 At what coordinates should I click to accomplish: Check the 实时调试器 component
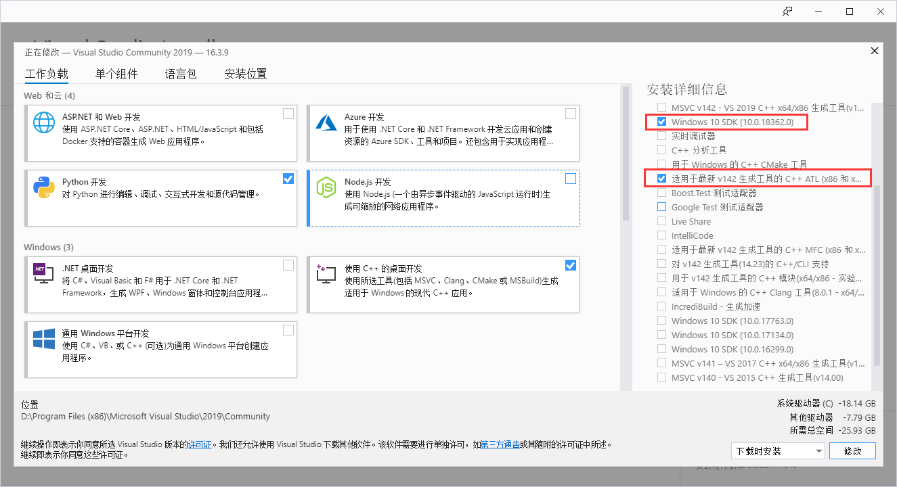pyautogui.click(x=661, y=136)
